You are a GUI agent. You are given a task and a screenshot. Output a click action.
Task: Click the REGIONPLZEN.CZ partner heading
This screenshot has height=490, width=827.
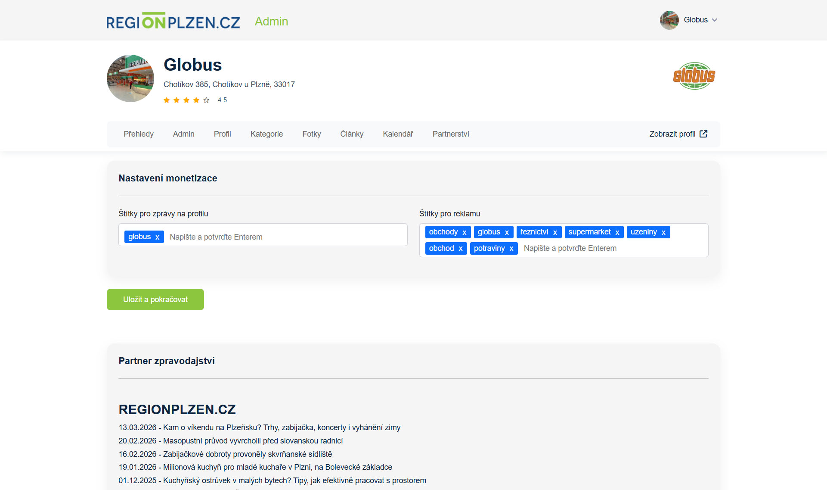coord(177,409)
